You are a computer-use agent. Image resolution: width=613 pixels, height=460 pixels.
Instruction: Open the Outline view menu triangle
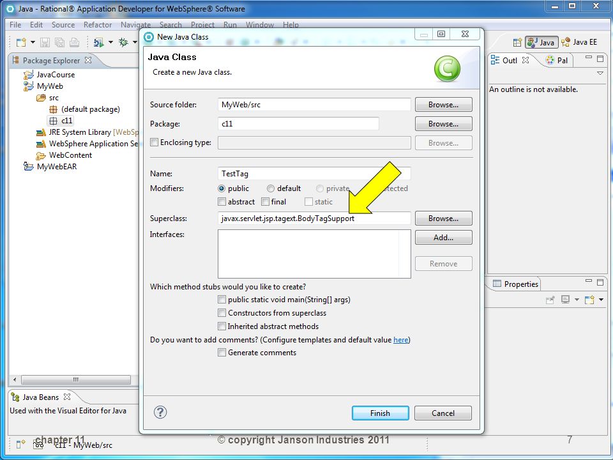point(600,73)
